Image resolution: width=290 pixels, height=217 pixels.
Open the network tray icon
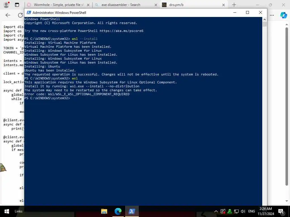pos(236,211)
